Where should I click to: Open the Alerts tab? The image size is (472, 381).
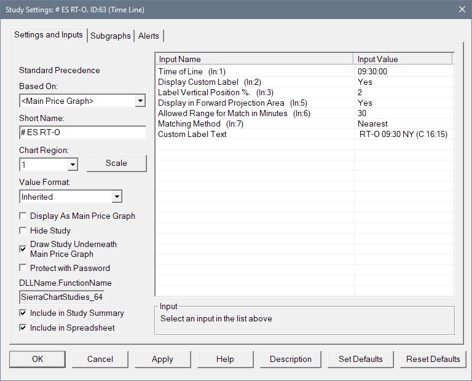click(149, 36)
